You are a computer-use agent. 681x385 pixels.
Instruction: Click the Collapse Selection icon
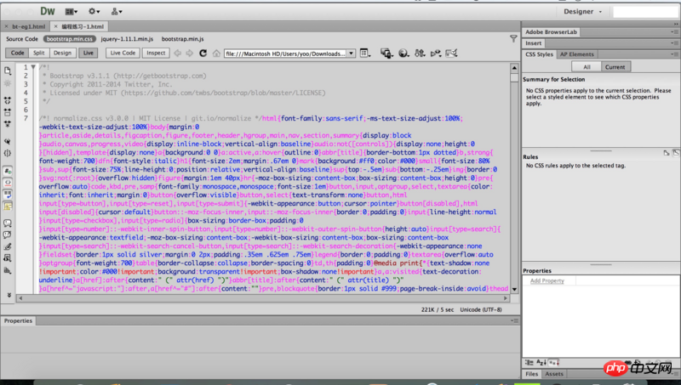pos(8,112)
